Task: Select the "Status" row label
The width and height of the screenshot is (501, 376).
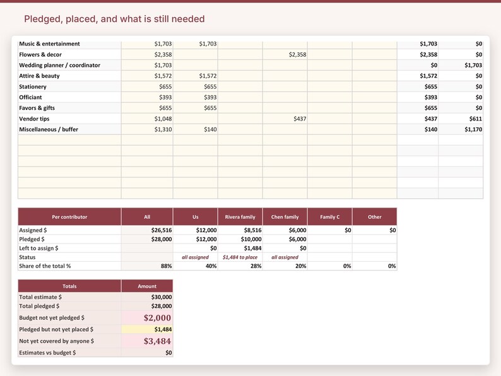Action: click(27, 257)
